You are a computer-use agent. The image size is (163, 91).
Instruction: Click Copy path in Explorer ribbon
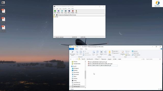pos(86,53)
